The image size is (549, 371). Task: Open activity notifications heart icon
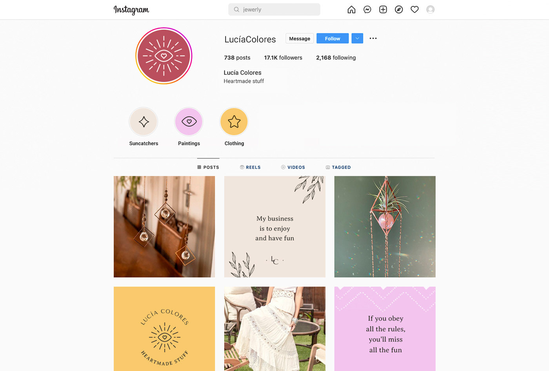[x=414, y=9]
